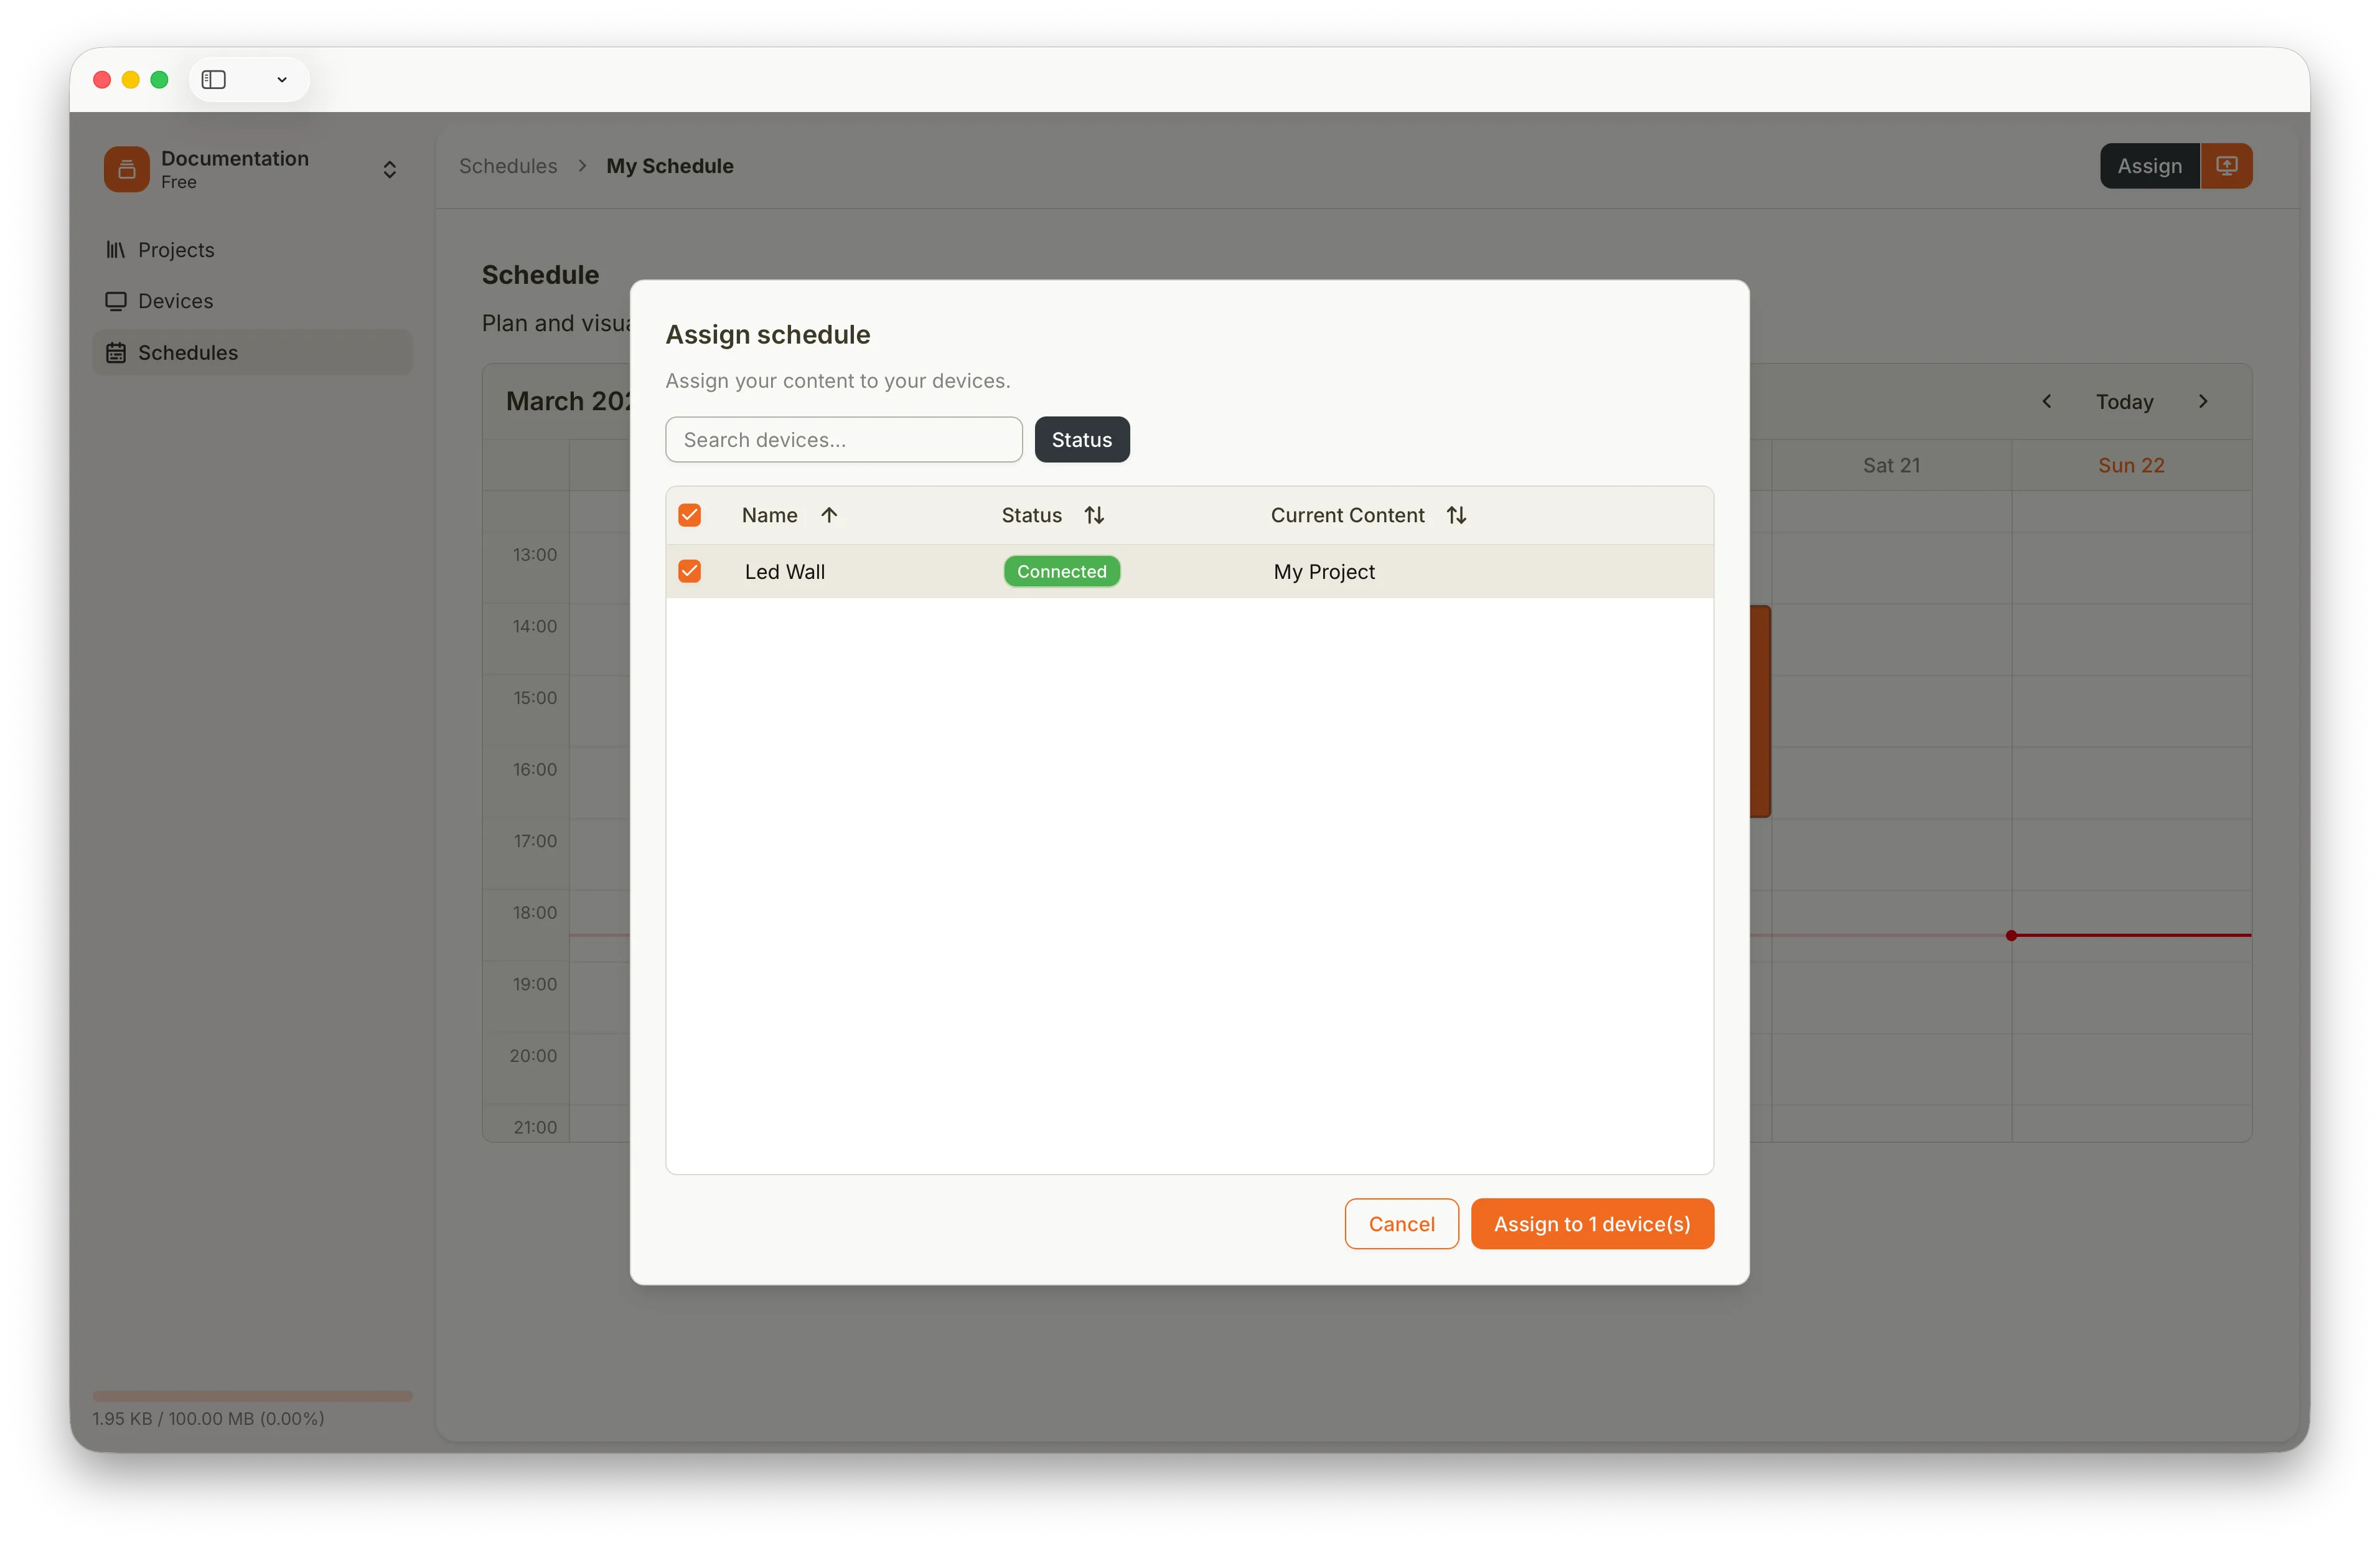This screenshot has width=2380, height=1545.
Task: Sort by Current Content arrows icon
Action: coord(1456,515)
